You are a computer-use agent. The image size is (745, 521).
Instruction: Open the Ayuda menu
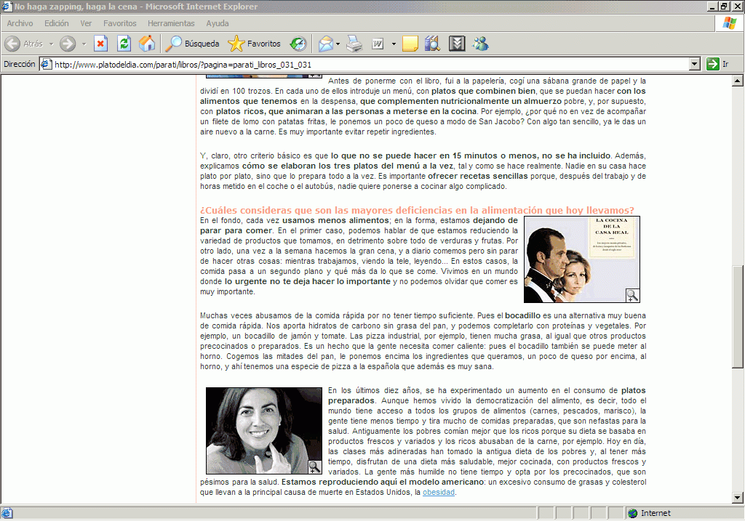pos(218,23)
